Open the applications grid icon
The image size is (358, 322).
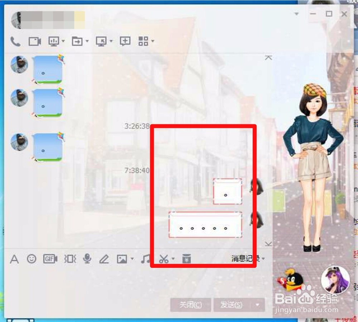click(144, 41)
